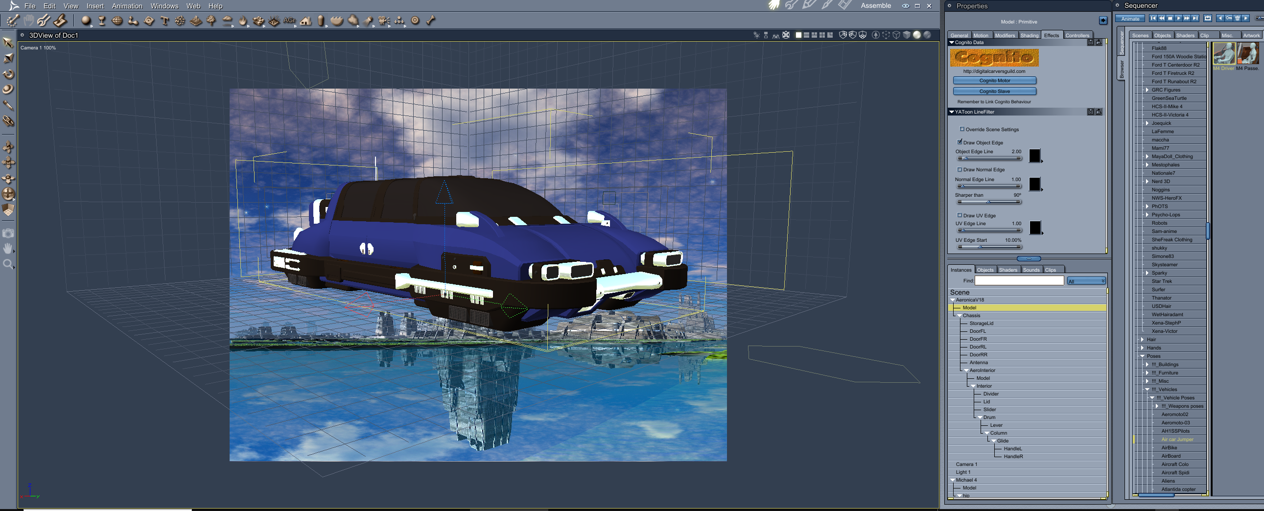Open the Render room film icon
Viewport: 1264px width, 511px height.
click(x=844, y=5)
